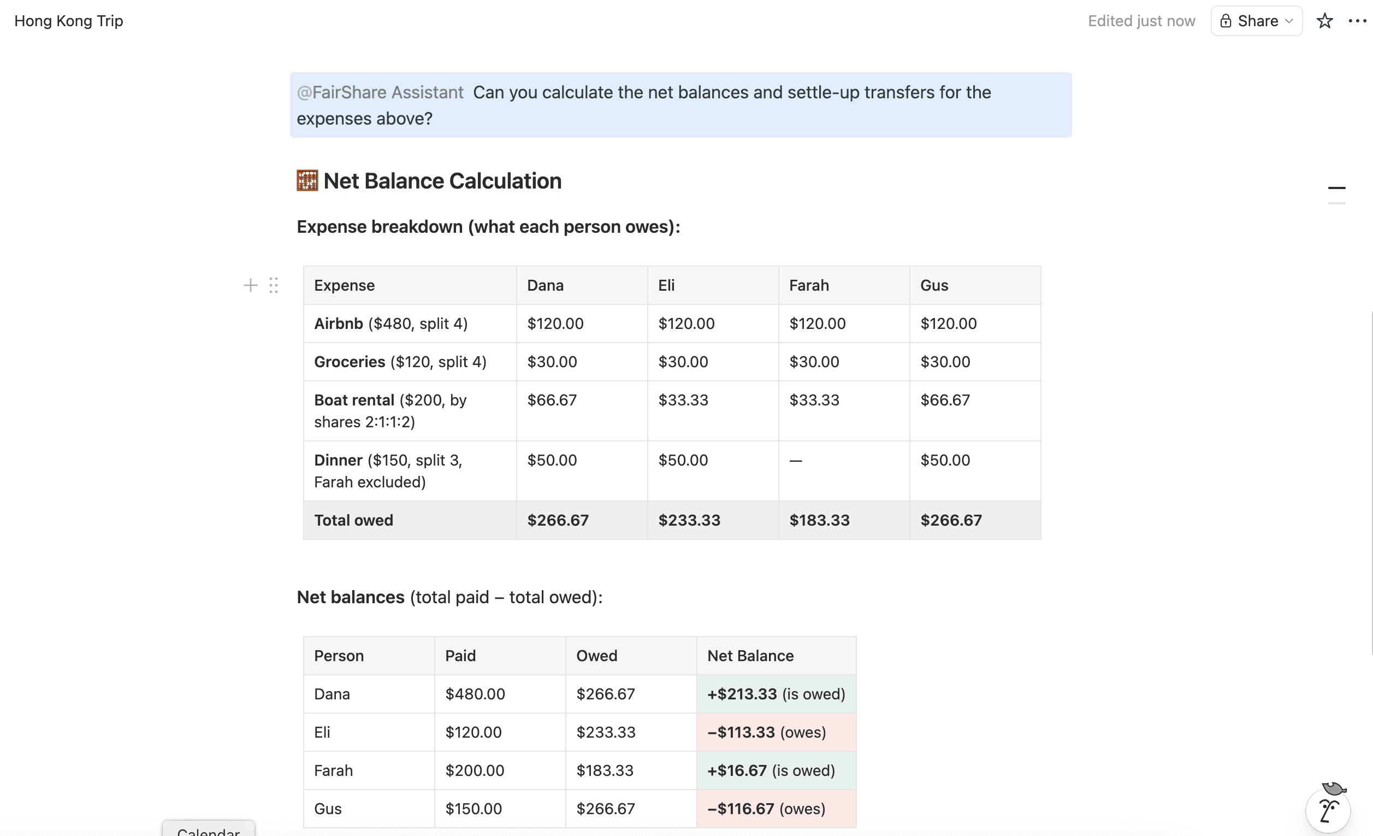Viewport: 1373px width, 836px height.
Task: Star this page as favorite
Action: pos(1324,21)
